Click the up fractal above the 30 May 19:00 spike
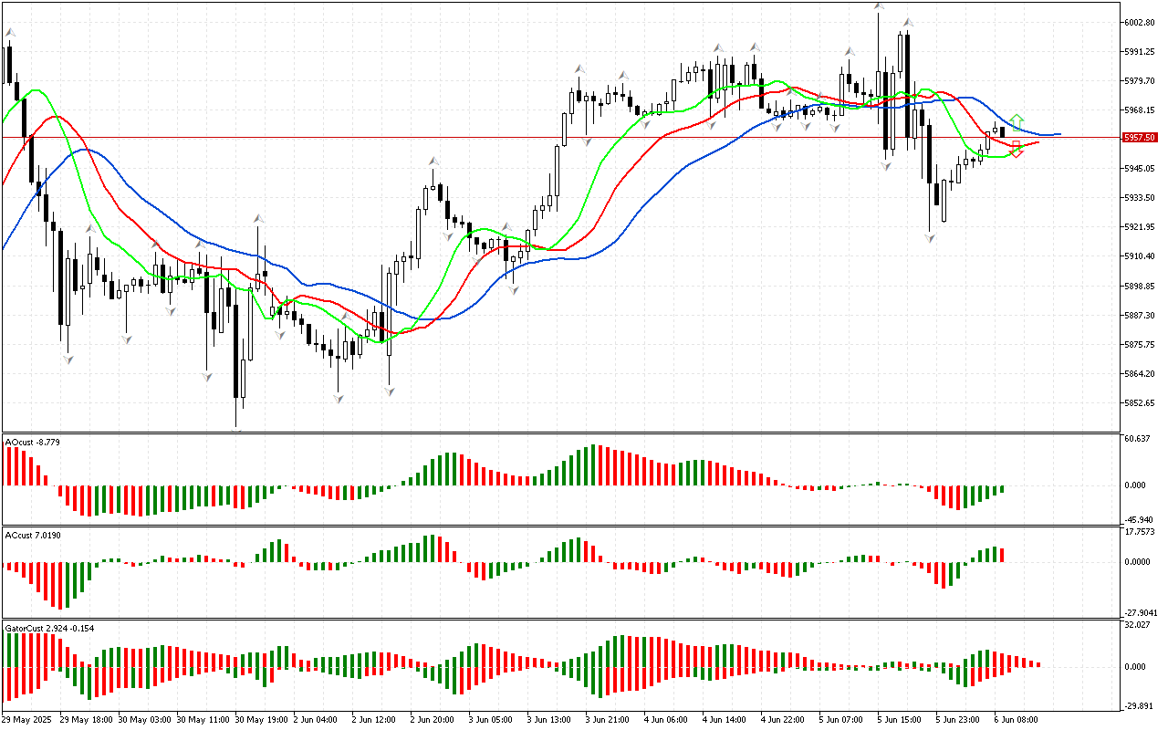1168x730 pixels. (259, 219)
